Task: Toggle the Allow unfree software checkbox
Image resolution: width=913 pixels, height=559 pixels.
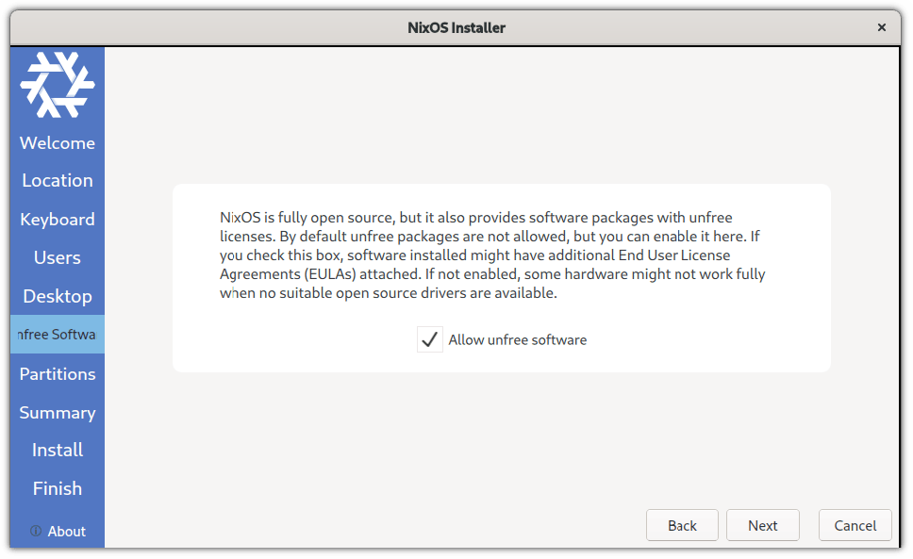Action: (430, 339)
